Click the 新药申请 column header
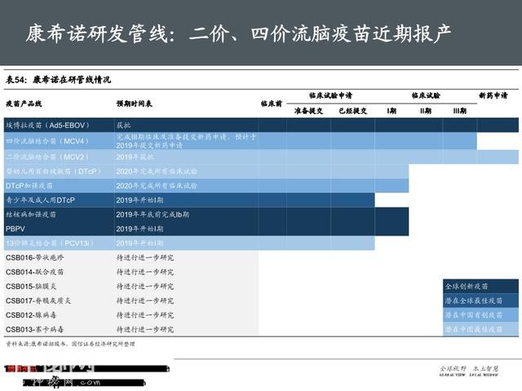The width and height of the screenshot is (522, 391). pyautogui.click(x=493, y=96)
